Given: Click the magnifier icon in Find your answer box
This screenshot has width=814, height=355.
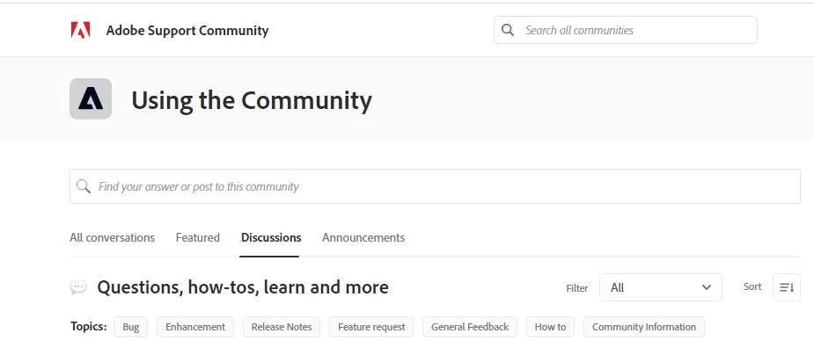Looking at the screenshot, I should 84,186.
